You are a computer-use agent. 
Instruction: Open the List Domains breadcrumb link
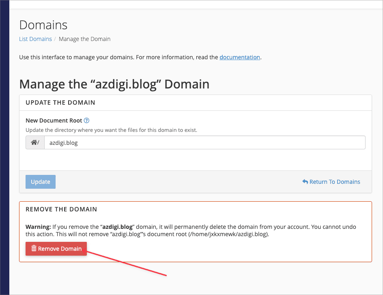click(35, 39)
